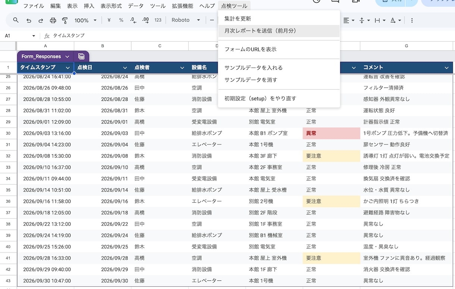Apply percent number format
Screen dimensions: 455x289
[121, 20]
